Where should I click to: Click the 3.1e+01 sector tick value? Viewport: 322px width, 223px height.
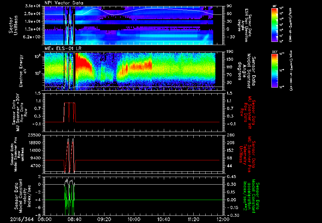coord(33,6)
